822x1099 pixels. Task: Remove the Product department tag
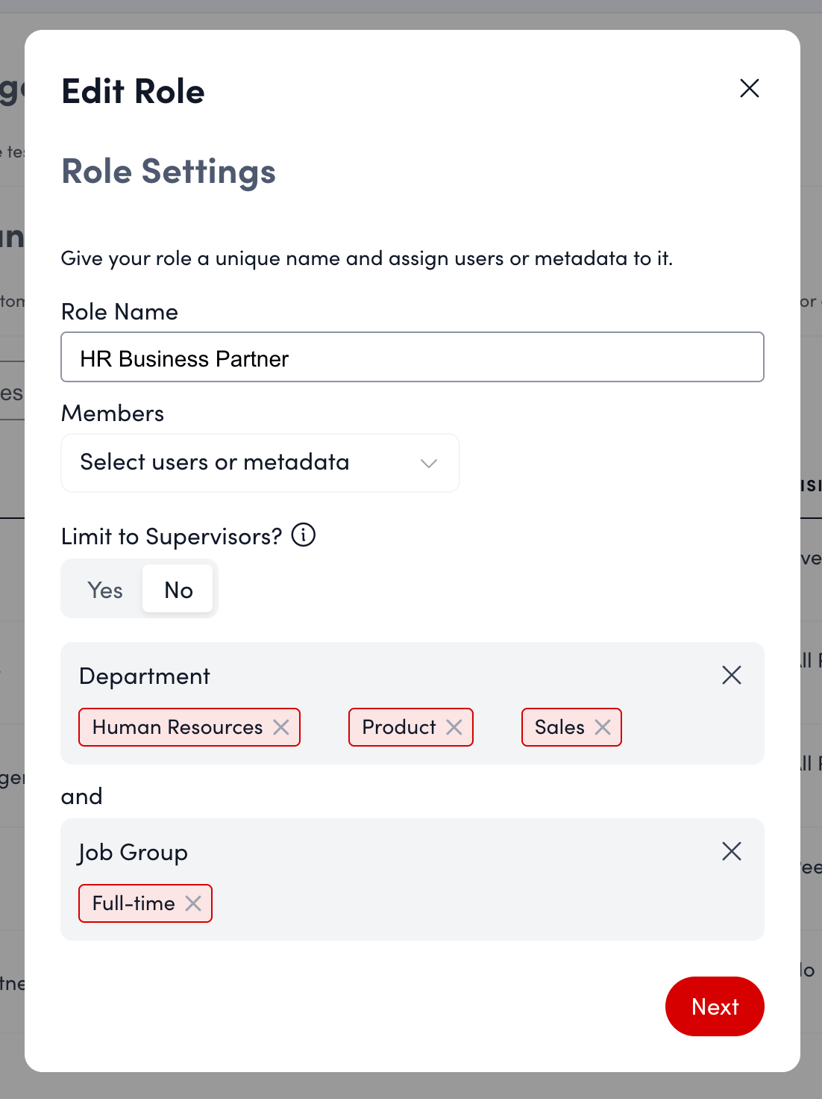[x=454, y=727]
